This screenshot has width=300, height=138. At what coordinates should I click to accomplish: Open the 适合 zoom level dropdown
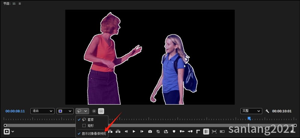tap(42, 111)
